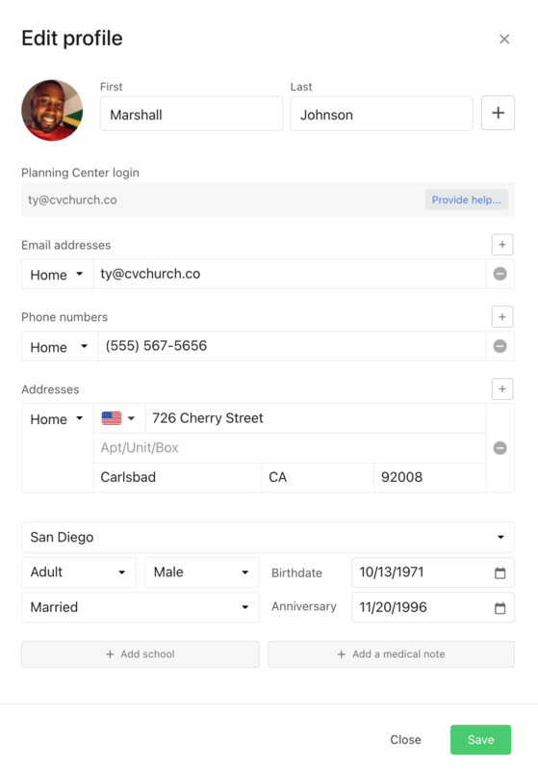The image size is (538, 771).
Task: Edit the phone number field
Action: tap(292, 346)
